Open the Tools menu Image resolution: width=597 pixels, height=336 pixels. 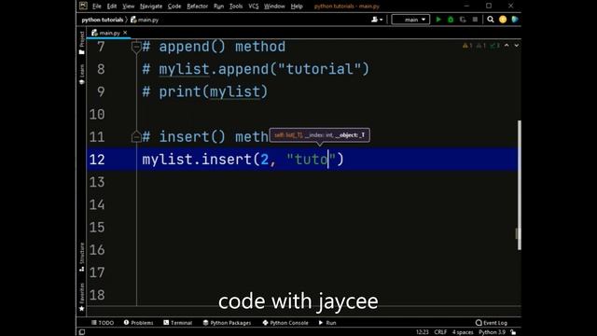pyautogui.click(x=236, y=7)
